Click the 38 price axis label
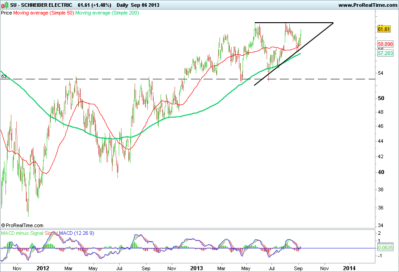The width and height of the screenshot is (399, 272). click(381, 189)
